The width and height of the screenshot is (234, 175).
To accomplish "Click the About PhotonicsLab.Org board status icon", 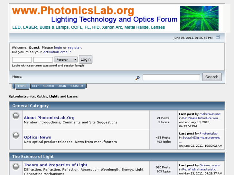I will 16,116.
